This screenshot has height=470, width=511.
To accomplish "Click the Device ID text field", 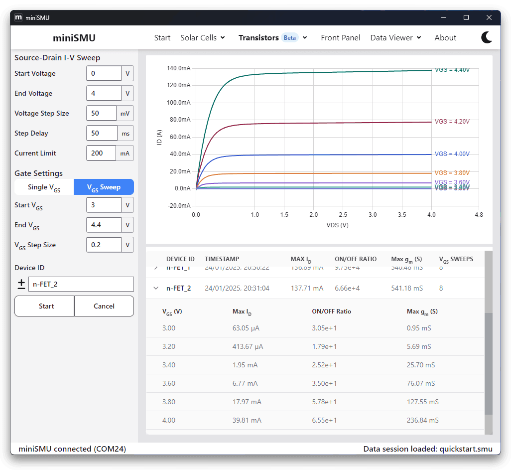I will tap(81, 284).
